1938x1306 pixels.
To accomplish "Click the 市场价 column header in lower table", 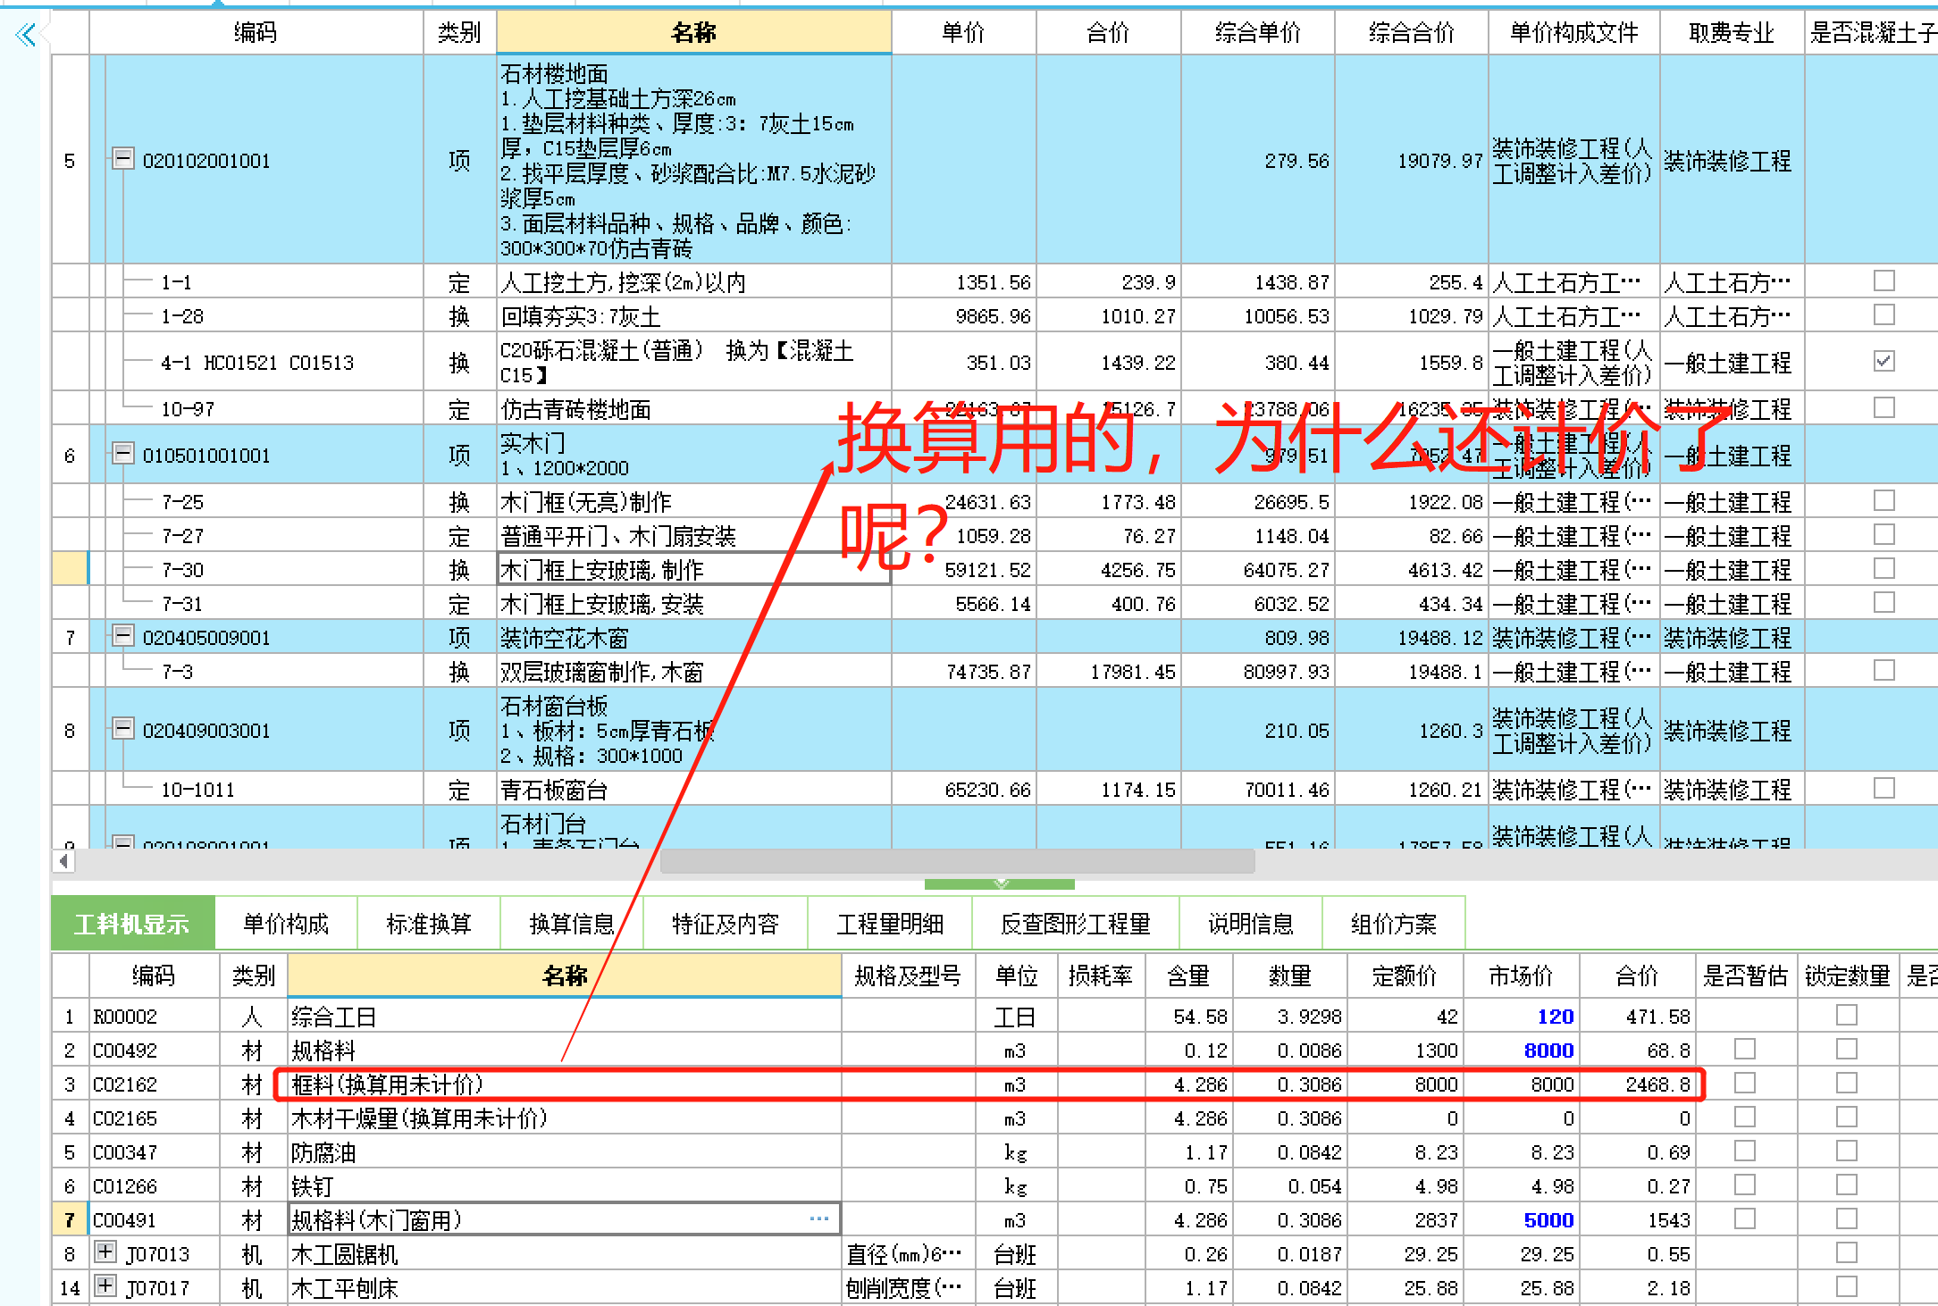I will 1522,975.
